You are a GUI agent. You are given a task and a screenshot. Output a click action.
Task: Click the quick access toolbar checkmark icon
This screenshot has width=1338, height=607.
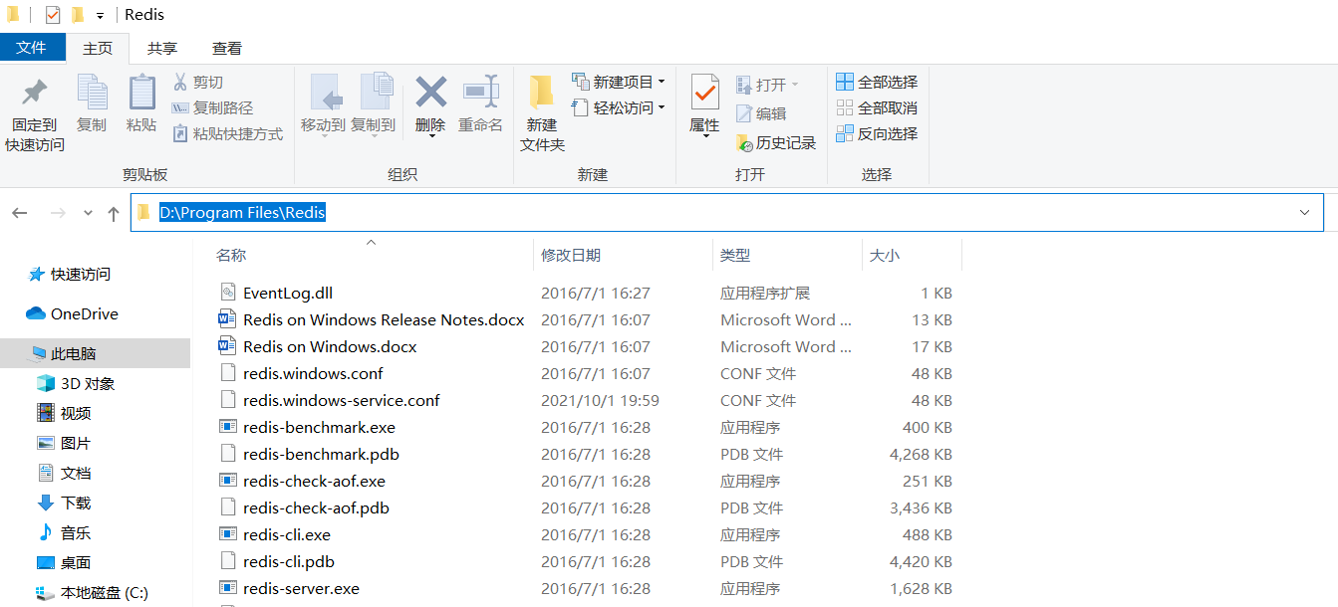53,15
